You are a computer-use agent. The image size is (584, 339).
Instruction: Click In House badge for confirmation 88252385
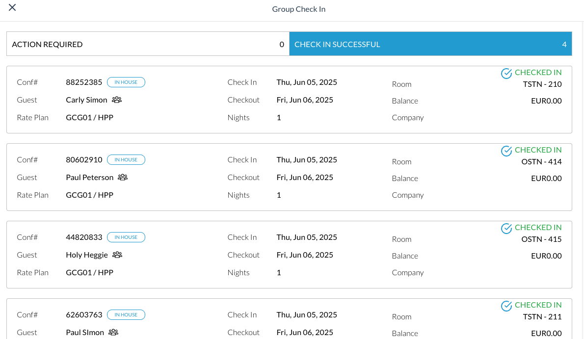click(x=126, y=82)
